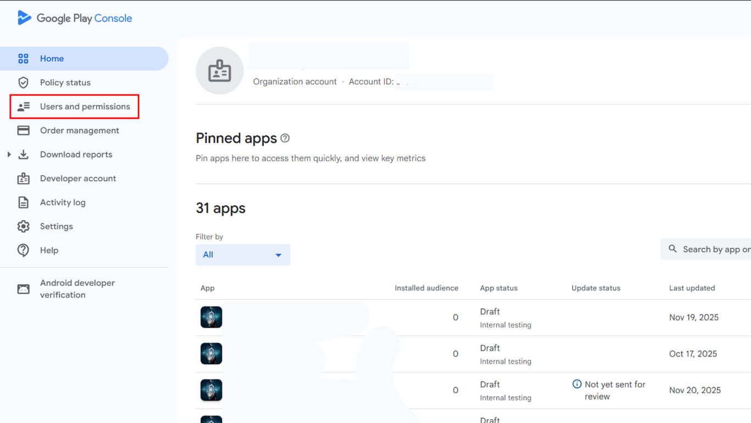Click the Activity log document icon

coord(23,202)
